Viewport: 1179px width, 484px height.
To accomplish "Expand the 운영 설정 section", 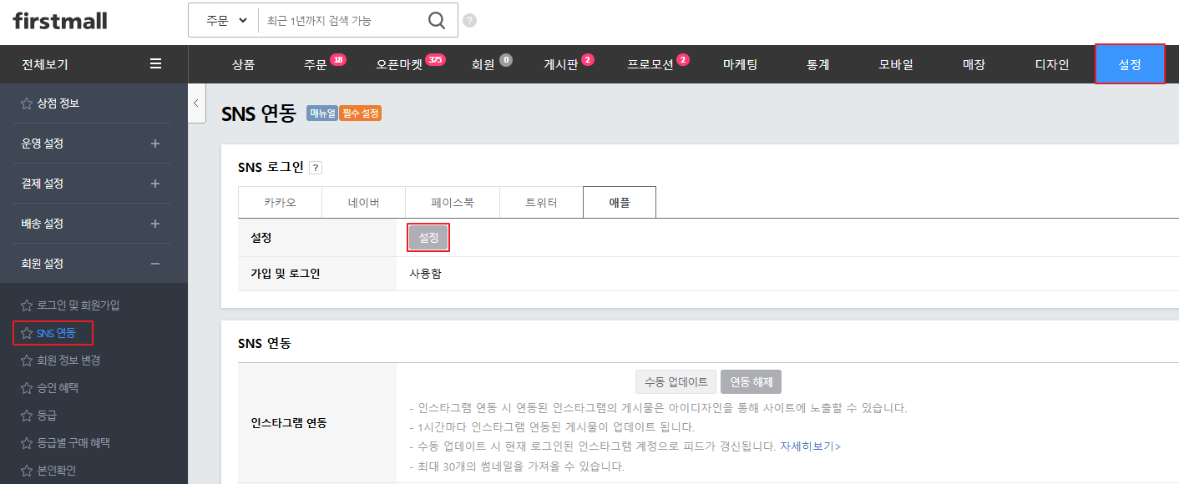I will [x=155, y=144].
